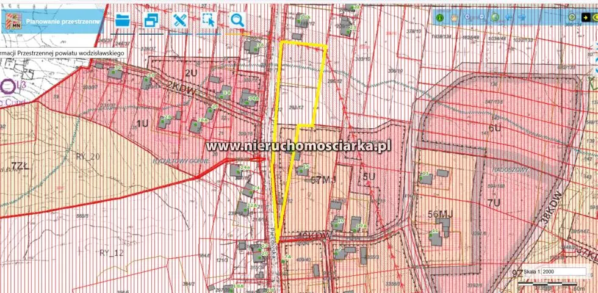Activate the selection rectangle cursor tool
Viewport: 598px width, 293px height.
click(x=209, y=20)
